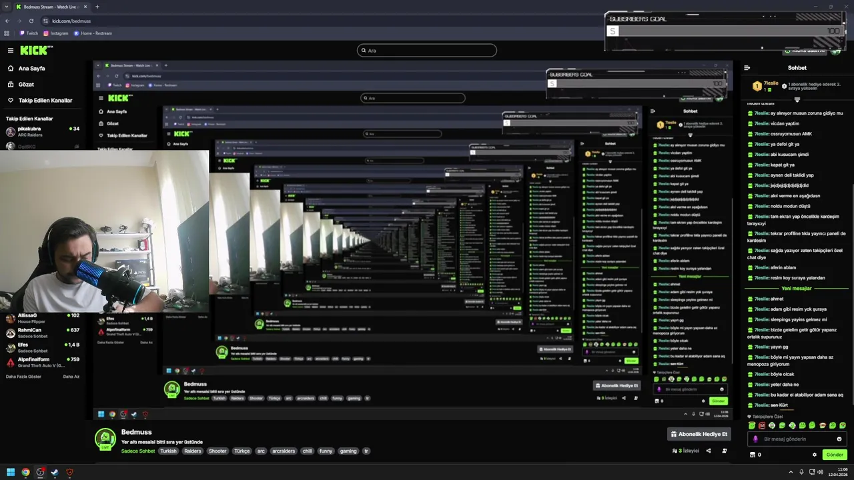Open the browser apps grid in bookmarks bar
Screen dimensions: 854x480
(x=7, y=33)
